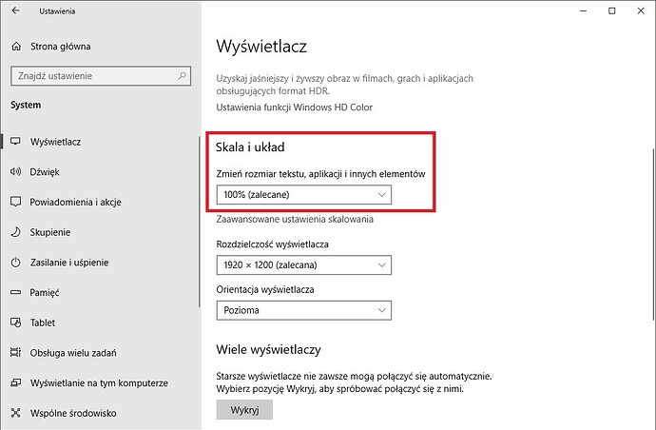The image size is (656, 430).
Task: Open Strona główna home icon
Action: click(16, 46)
